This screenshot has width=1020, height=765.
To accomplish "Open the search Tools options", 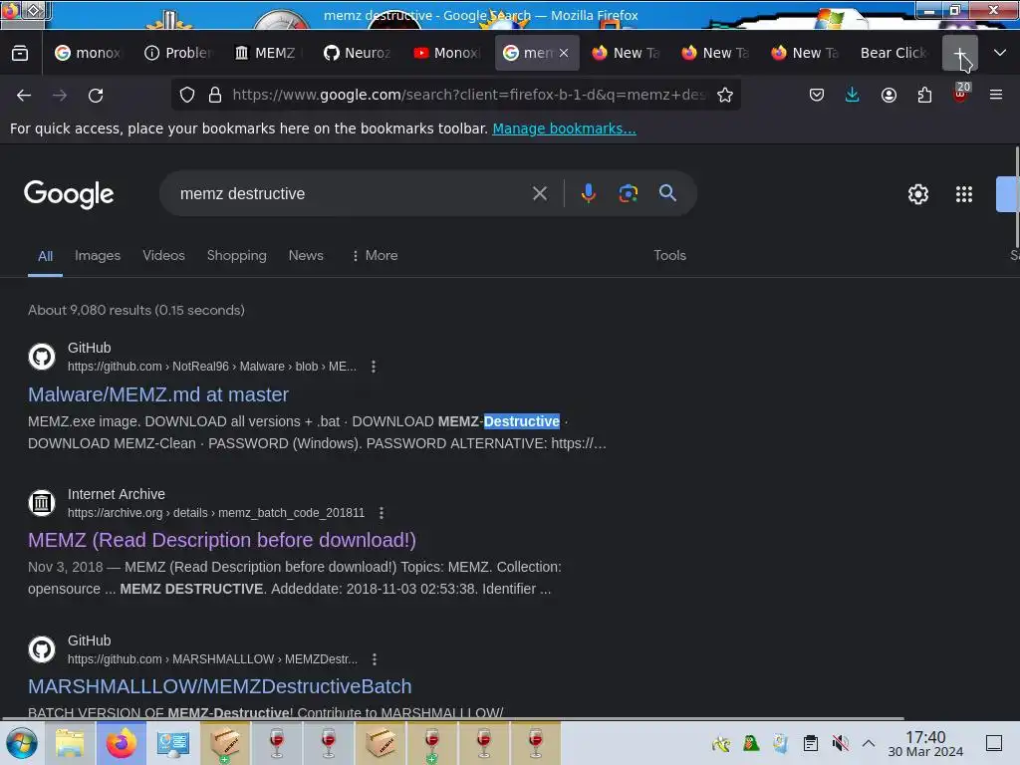I will [x=669, y=255].
